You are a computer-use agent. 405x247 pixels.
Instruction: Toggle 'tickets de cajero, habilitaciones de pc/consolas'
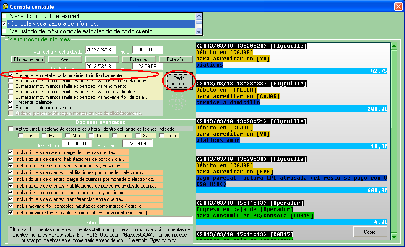click(10, 159)
